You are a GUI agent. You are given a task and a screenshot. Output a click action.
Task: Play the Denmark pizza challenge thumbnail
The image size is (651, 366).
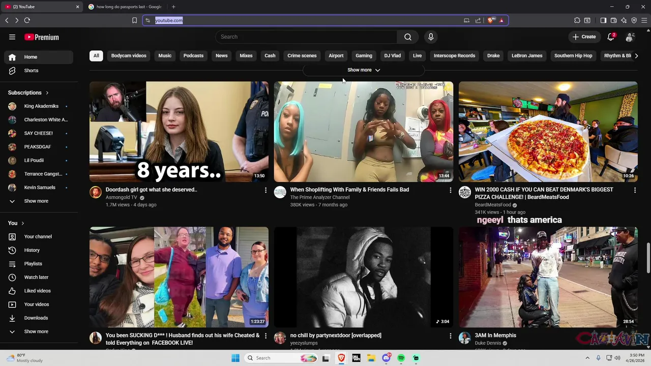tap(548, 132)
